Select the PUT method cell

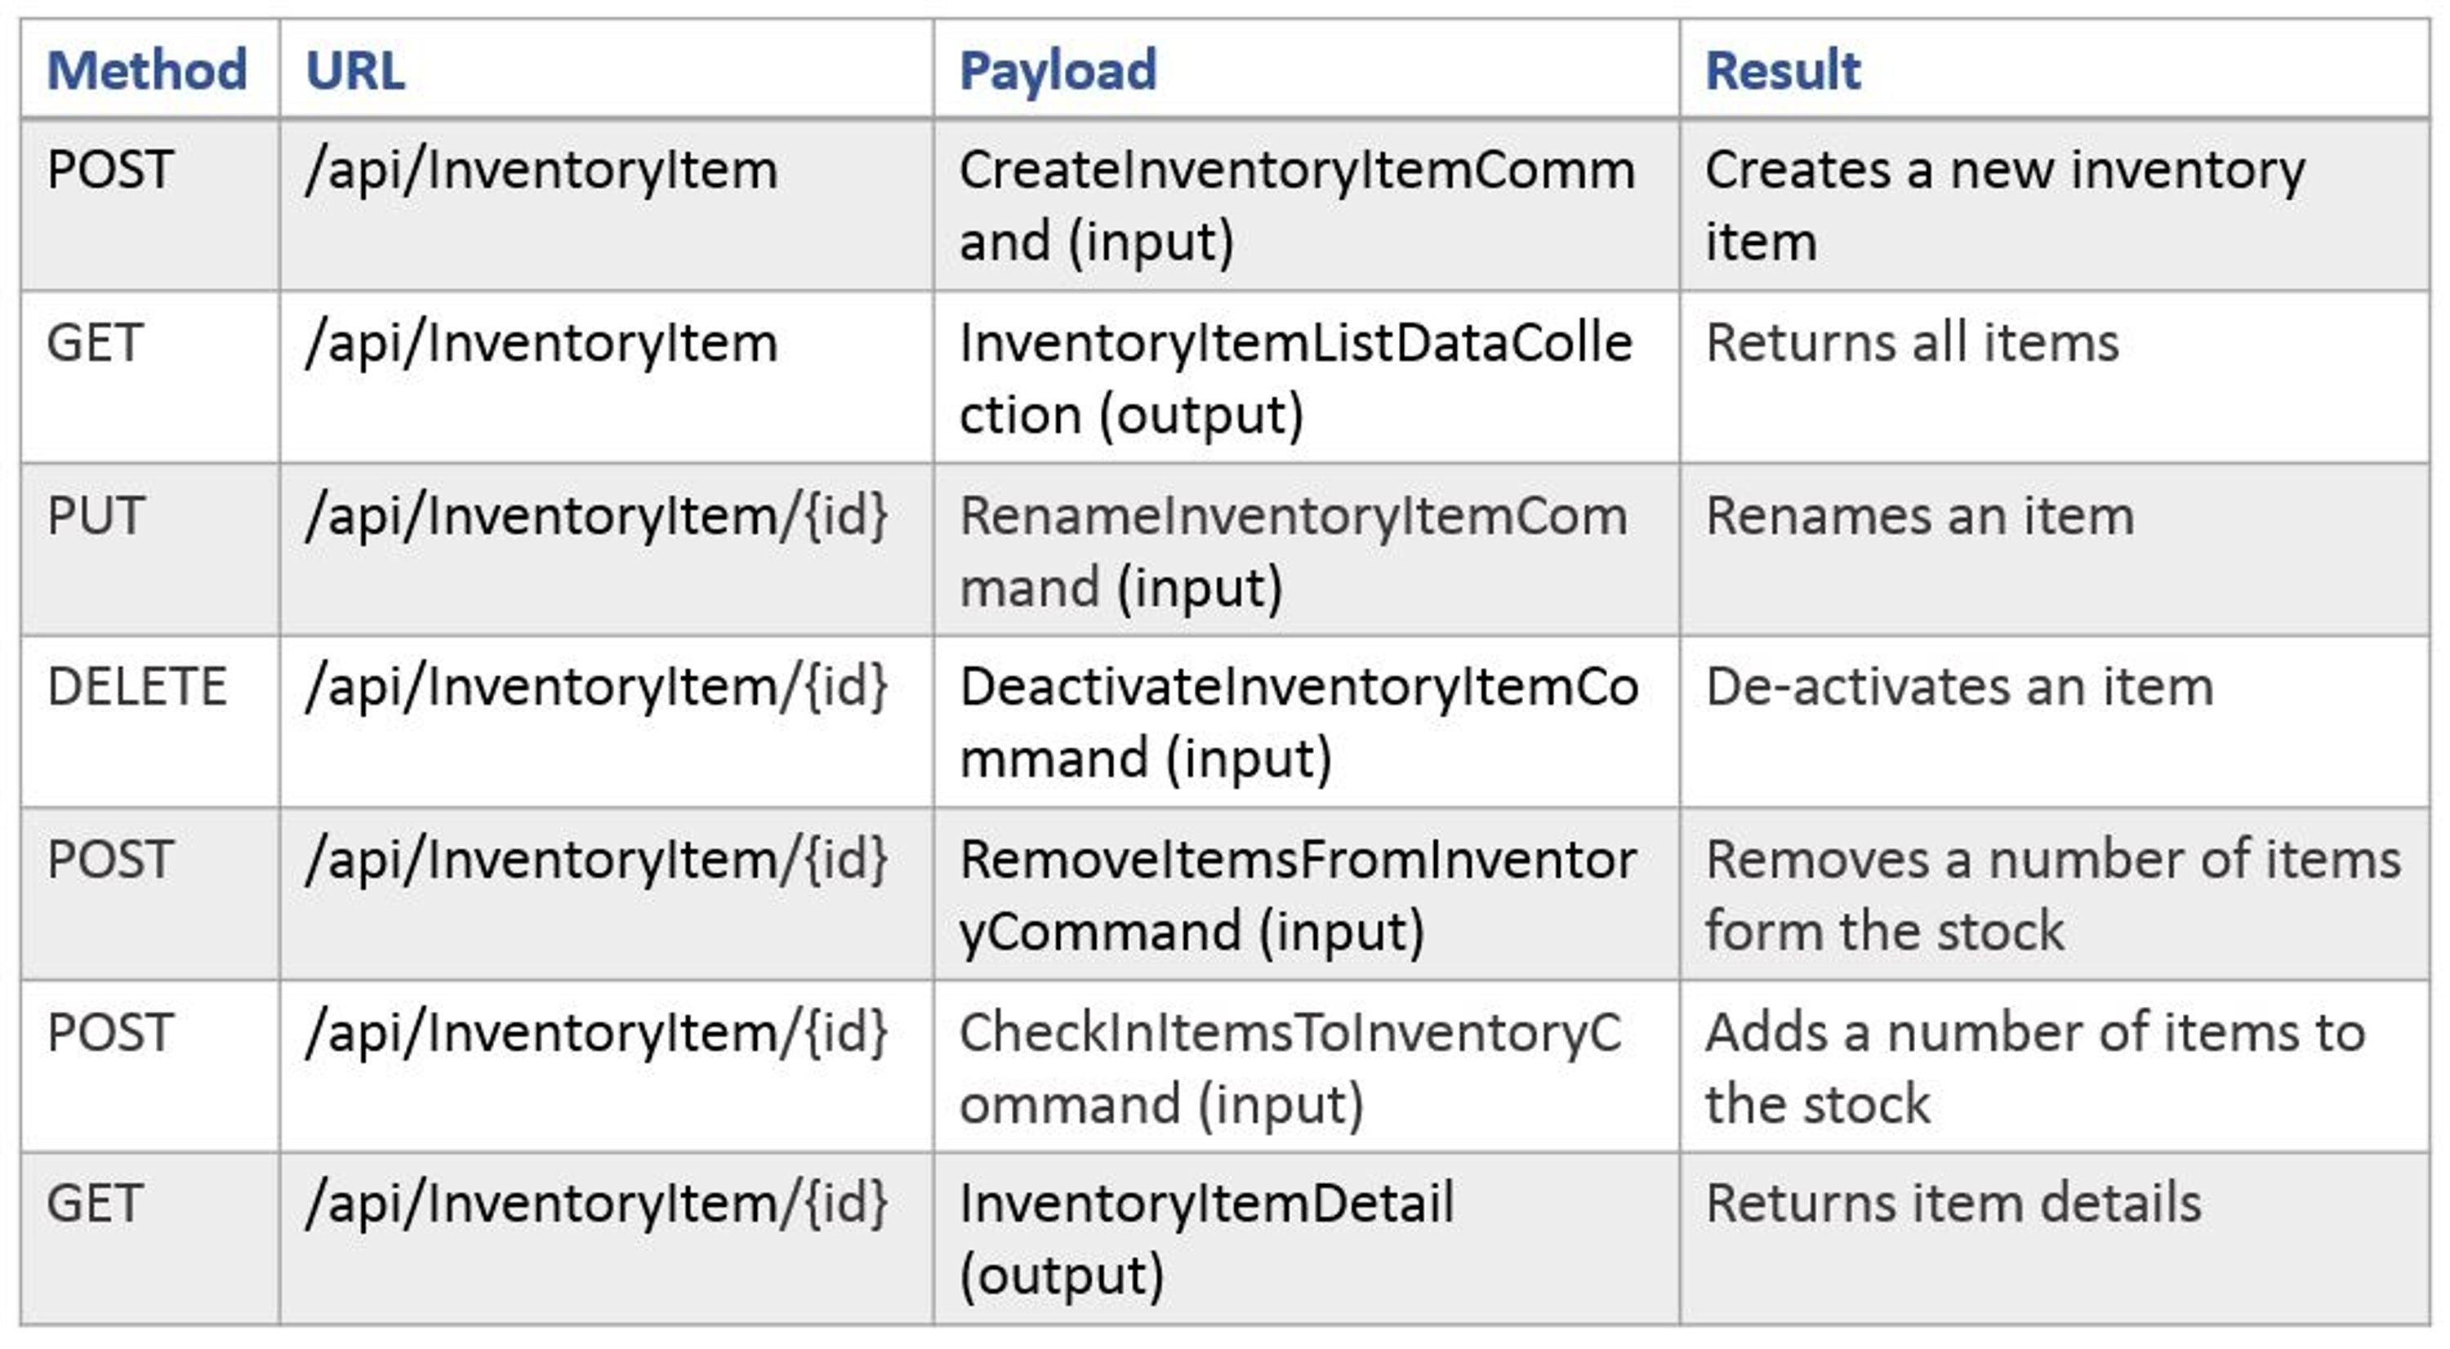click(95, 516)
